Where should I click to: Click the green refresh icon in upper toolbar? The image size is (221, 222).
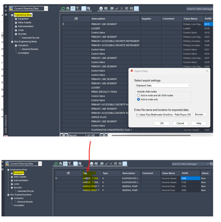[x=63, y=8]
